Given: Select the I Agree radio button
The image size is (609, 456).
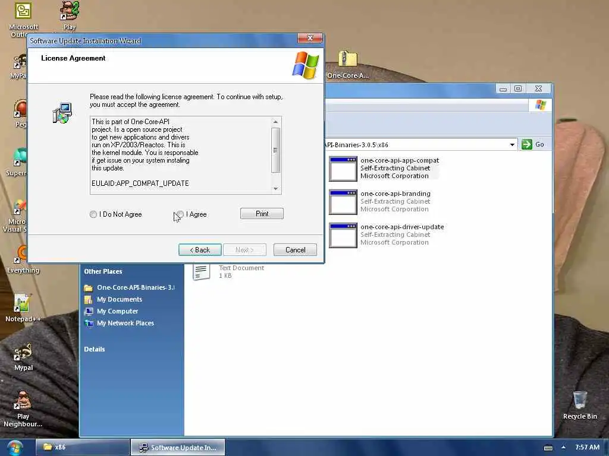Looking at the screenshot, I should coord(180,214).
